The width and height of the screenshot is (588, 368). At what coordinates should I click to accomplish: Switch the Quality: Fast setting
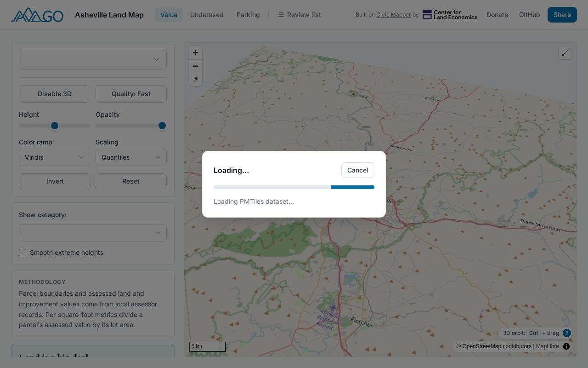[x=131, y=94]
